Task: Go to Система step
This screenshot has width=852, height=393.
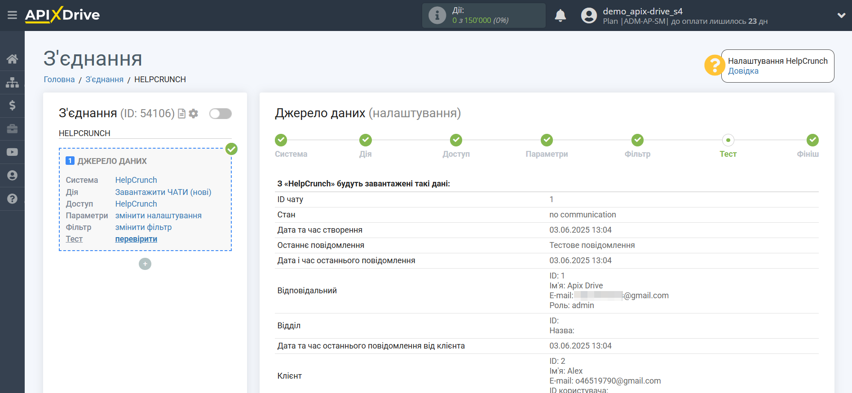Action: (281, 140)
